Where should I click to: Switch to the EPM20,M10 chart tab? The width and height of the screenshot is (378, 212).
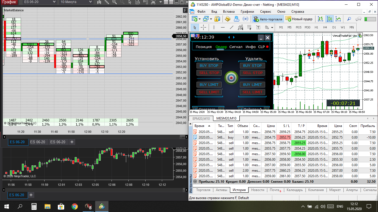(201, 118)
